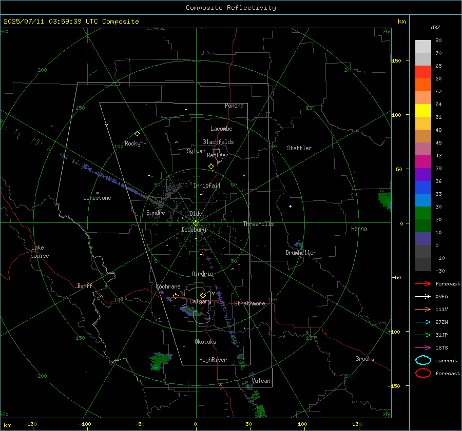Pick the yellow 51-54 dBZ swatch
Viewport: 462px width, 431px height.
click(423, 111)
